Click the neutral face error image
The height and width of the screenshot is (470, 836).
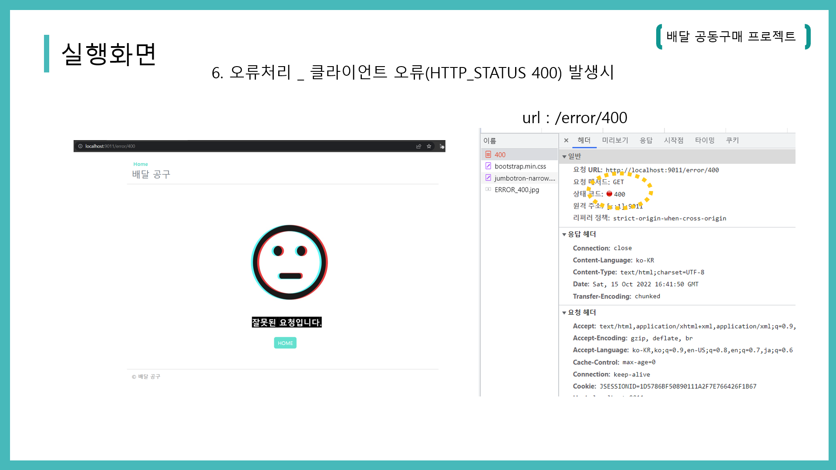pyautogui.click(x=290, y=262)
